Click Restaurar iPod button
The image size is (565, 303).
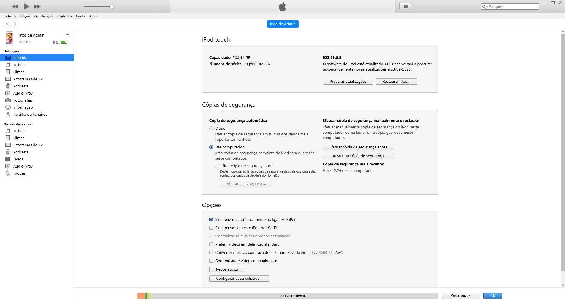396,81
